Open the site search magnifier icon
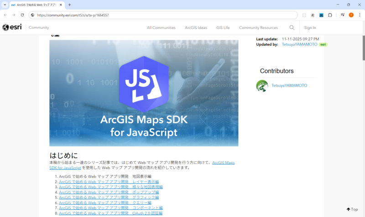This screenshot has width=365, height=217. point(292,27)
